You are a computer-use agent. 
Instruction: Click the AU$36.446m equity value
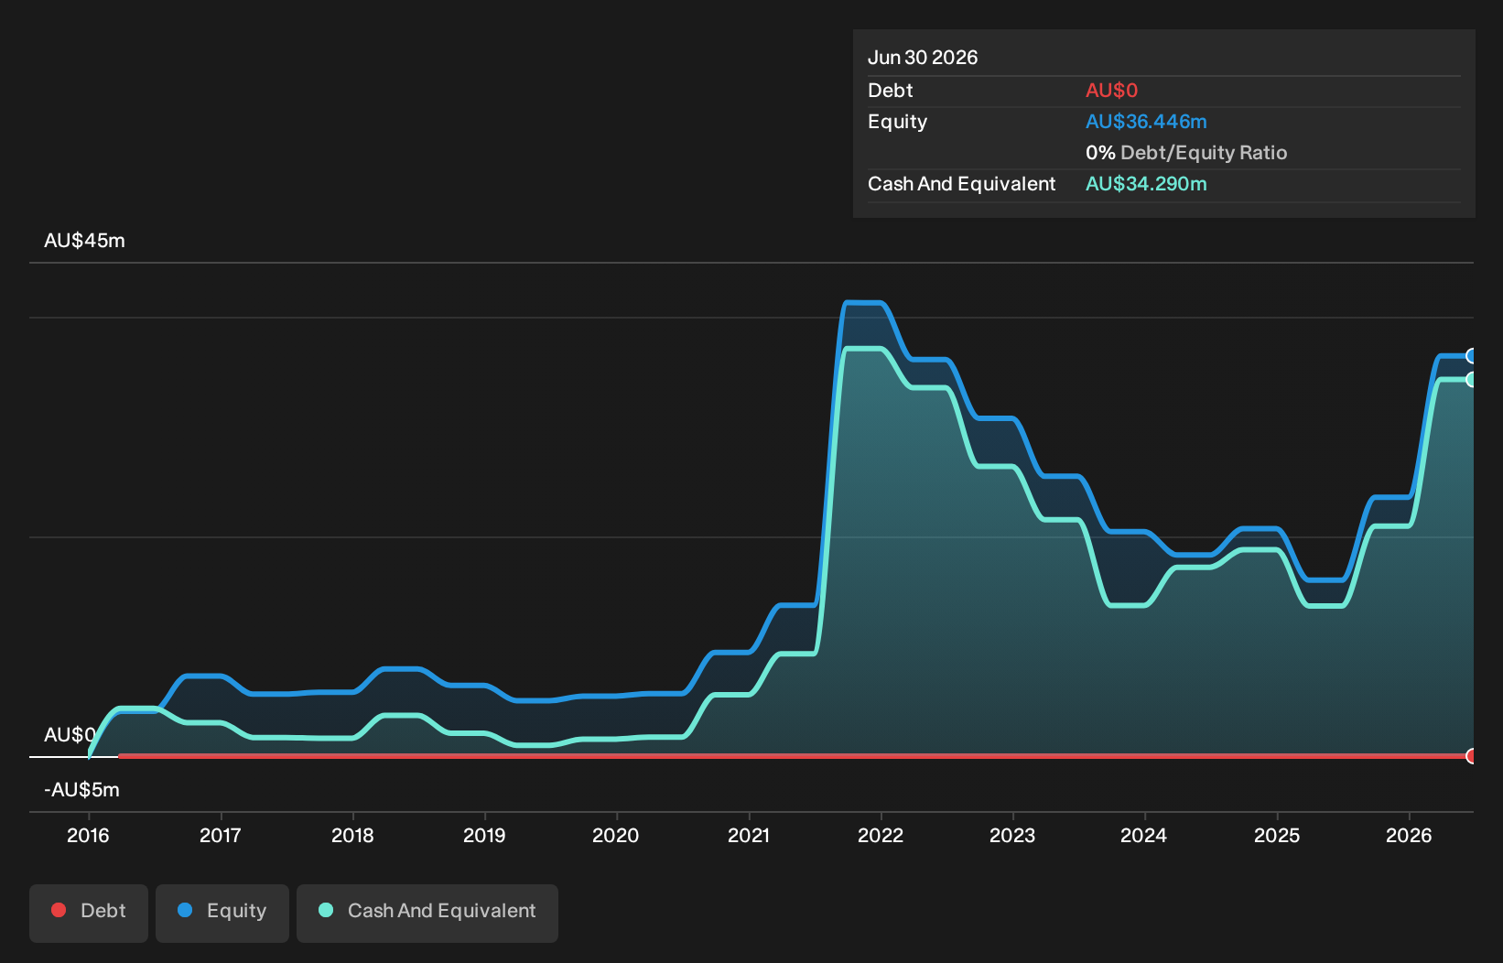(1146, 122)
